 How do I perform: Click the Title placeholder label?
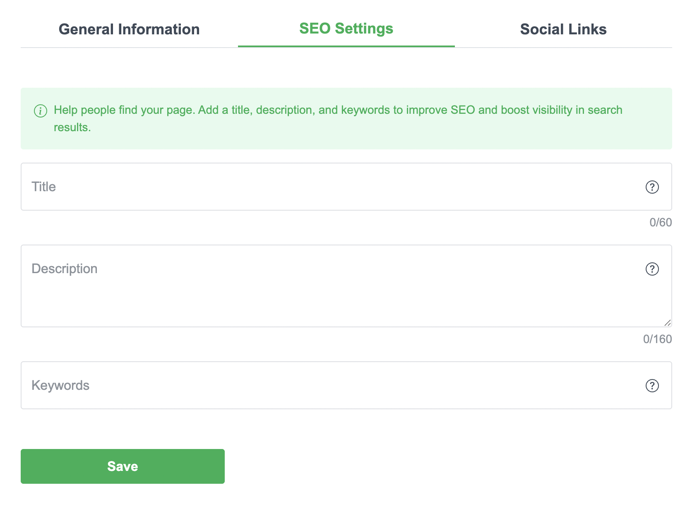coord(44,187)
